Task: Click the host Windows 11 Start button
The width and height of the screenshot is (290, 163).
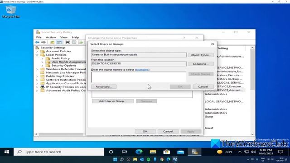Action: click(115, 159)
